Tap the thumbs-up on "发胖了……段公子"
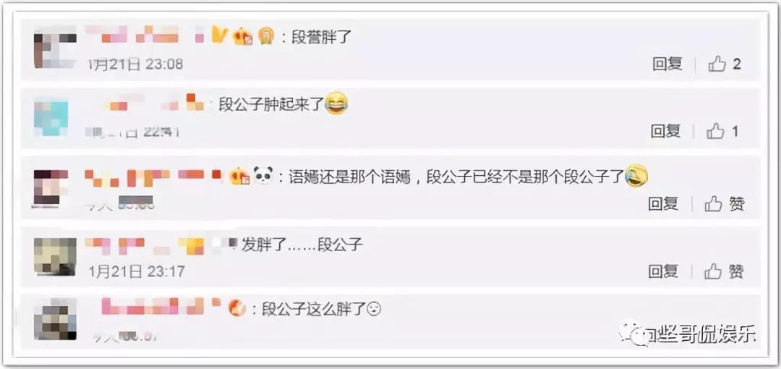The width and height of the screenshot is (781, 369). point(725,271)
